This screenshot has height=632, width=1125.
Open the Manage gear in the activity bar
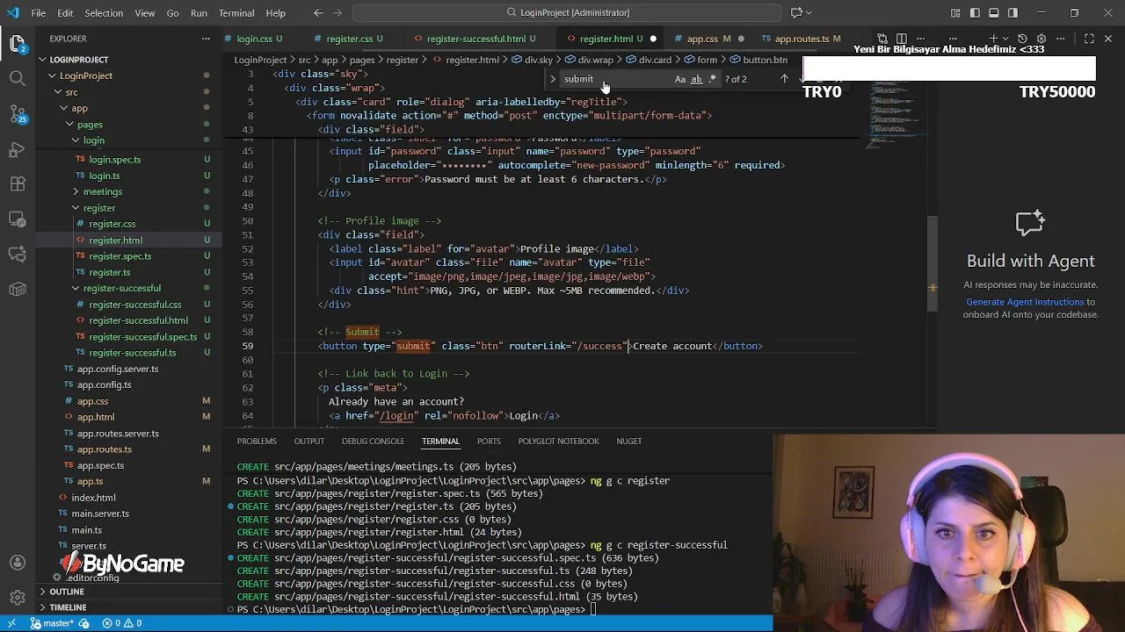tap(18, 597)
